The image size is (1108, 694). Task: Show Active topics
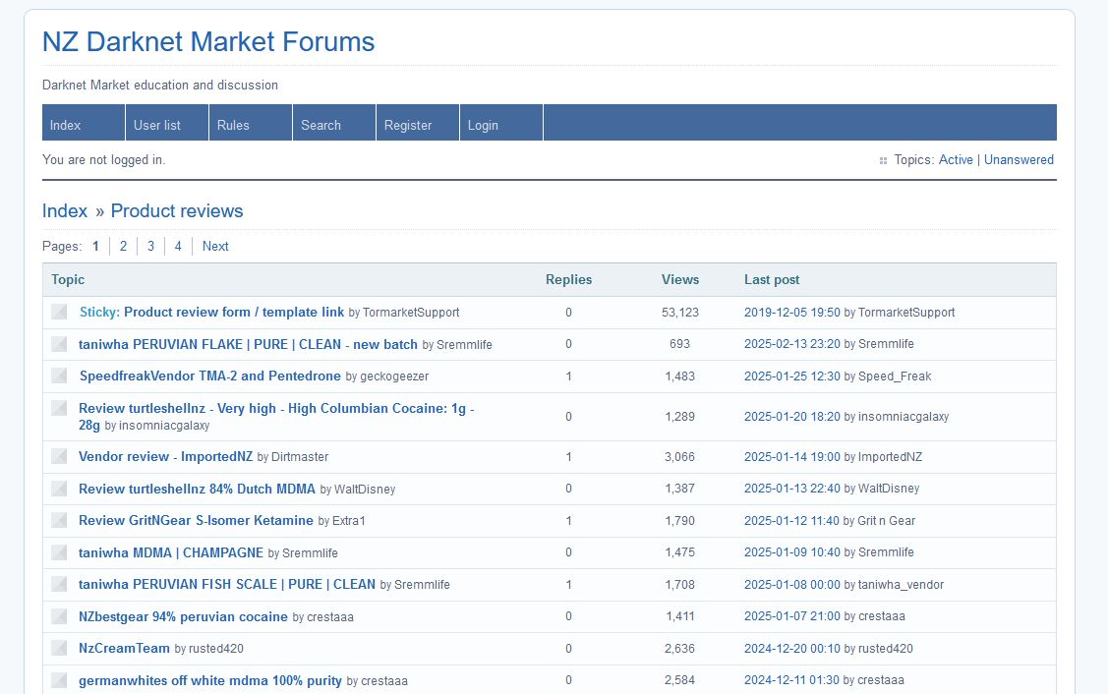(x=956, y=159)
